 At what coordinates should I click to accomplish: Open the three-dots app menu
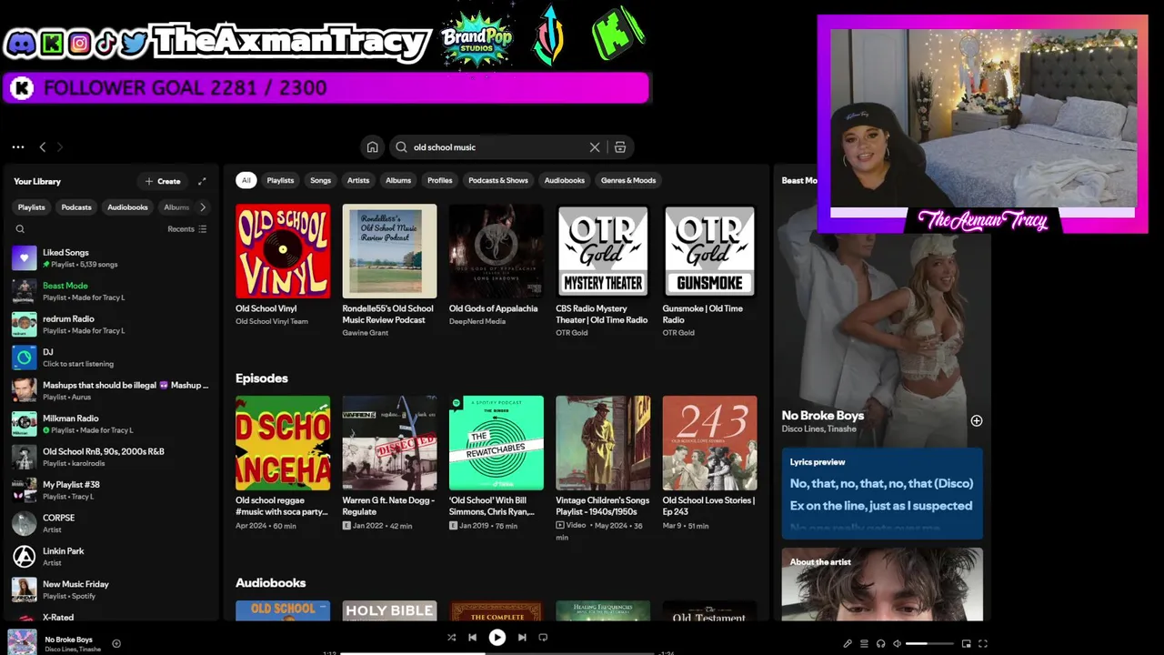click(18, 146)
